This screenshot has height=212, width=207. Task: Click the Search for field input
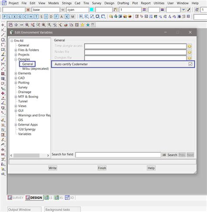click(118, 155)
